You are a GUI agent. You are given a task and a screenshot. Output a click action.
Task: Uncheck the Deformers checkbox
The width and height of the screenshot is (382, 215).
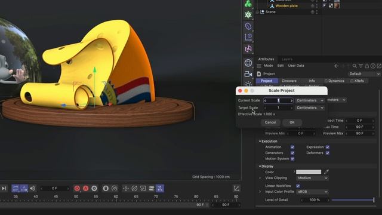click(328, 153)
